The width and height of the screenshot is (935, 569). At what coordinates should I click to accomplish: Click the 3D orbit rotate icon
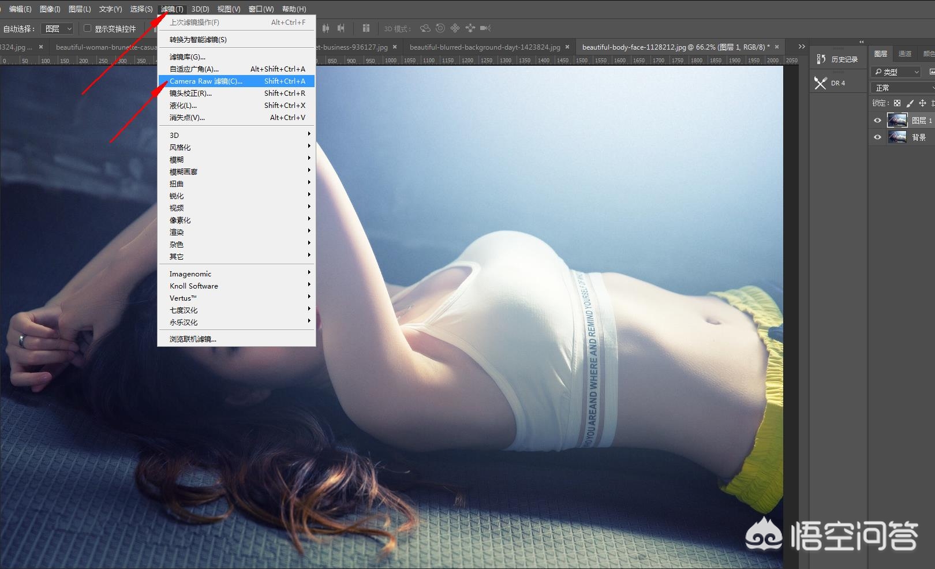pos(425,28)
